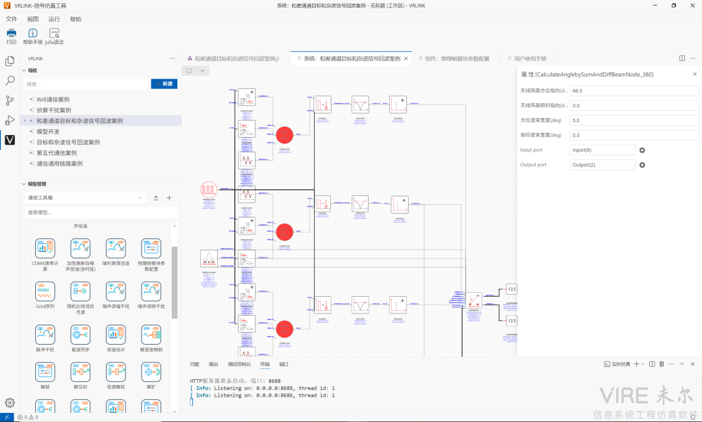Select the 瑞利衰落信道 model icon
Image resolution: width=702 pixels, height=422 pixels.
click(116, 249)
